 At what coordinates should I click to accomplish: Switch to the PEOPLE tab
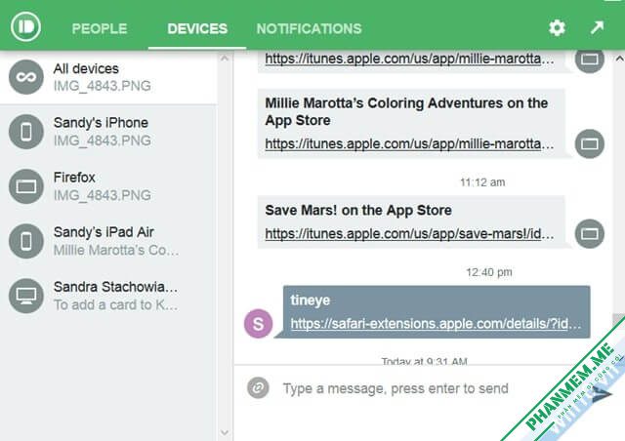100,28
